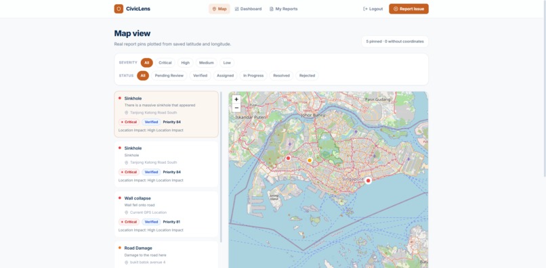The height and width of the screenshot is (268, 546).
Task: Open the Road Damage report card
Action: (x=166, y=254)
